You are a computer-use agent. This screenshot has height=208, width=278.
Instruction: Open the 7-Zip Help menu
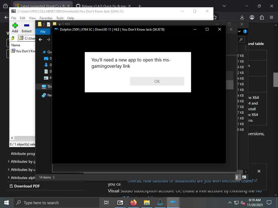[71, 18]
